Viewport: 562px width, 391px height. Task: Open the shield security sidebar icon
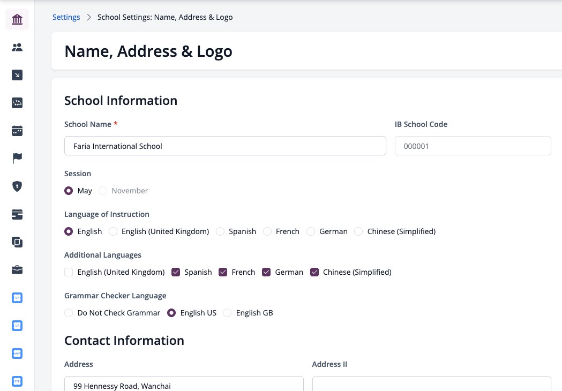[x=17, y=186]
